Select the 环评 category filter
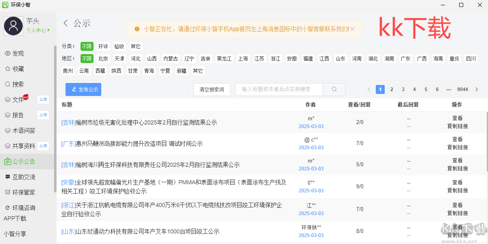This screenshot has width=488, height=244. [103, 46]
